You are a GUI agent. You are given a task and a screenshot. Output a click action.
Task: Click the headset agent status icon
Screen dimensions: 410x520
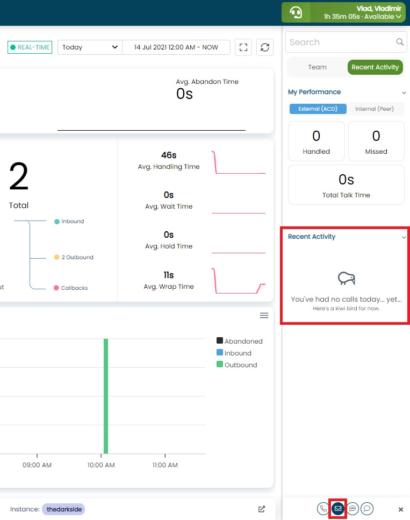point(296,12)
